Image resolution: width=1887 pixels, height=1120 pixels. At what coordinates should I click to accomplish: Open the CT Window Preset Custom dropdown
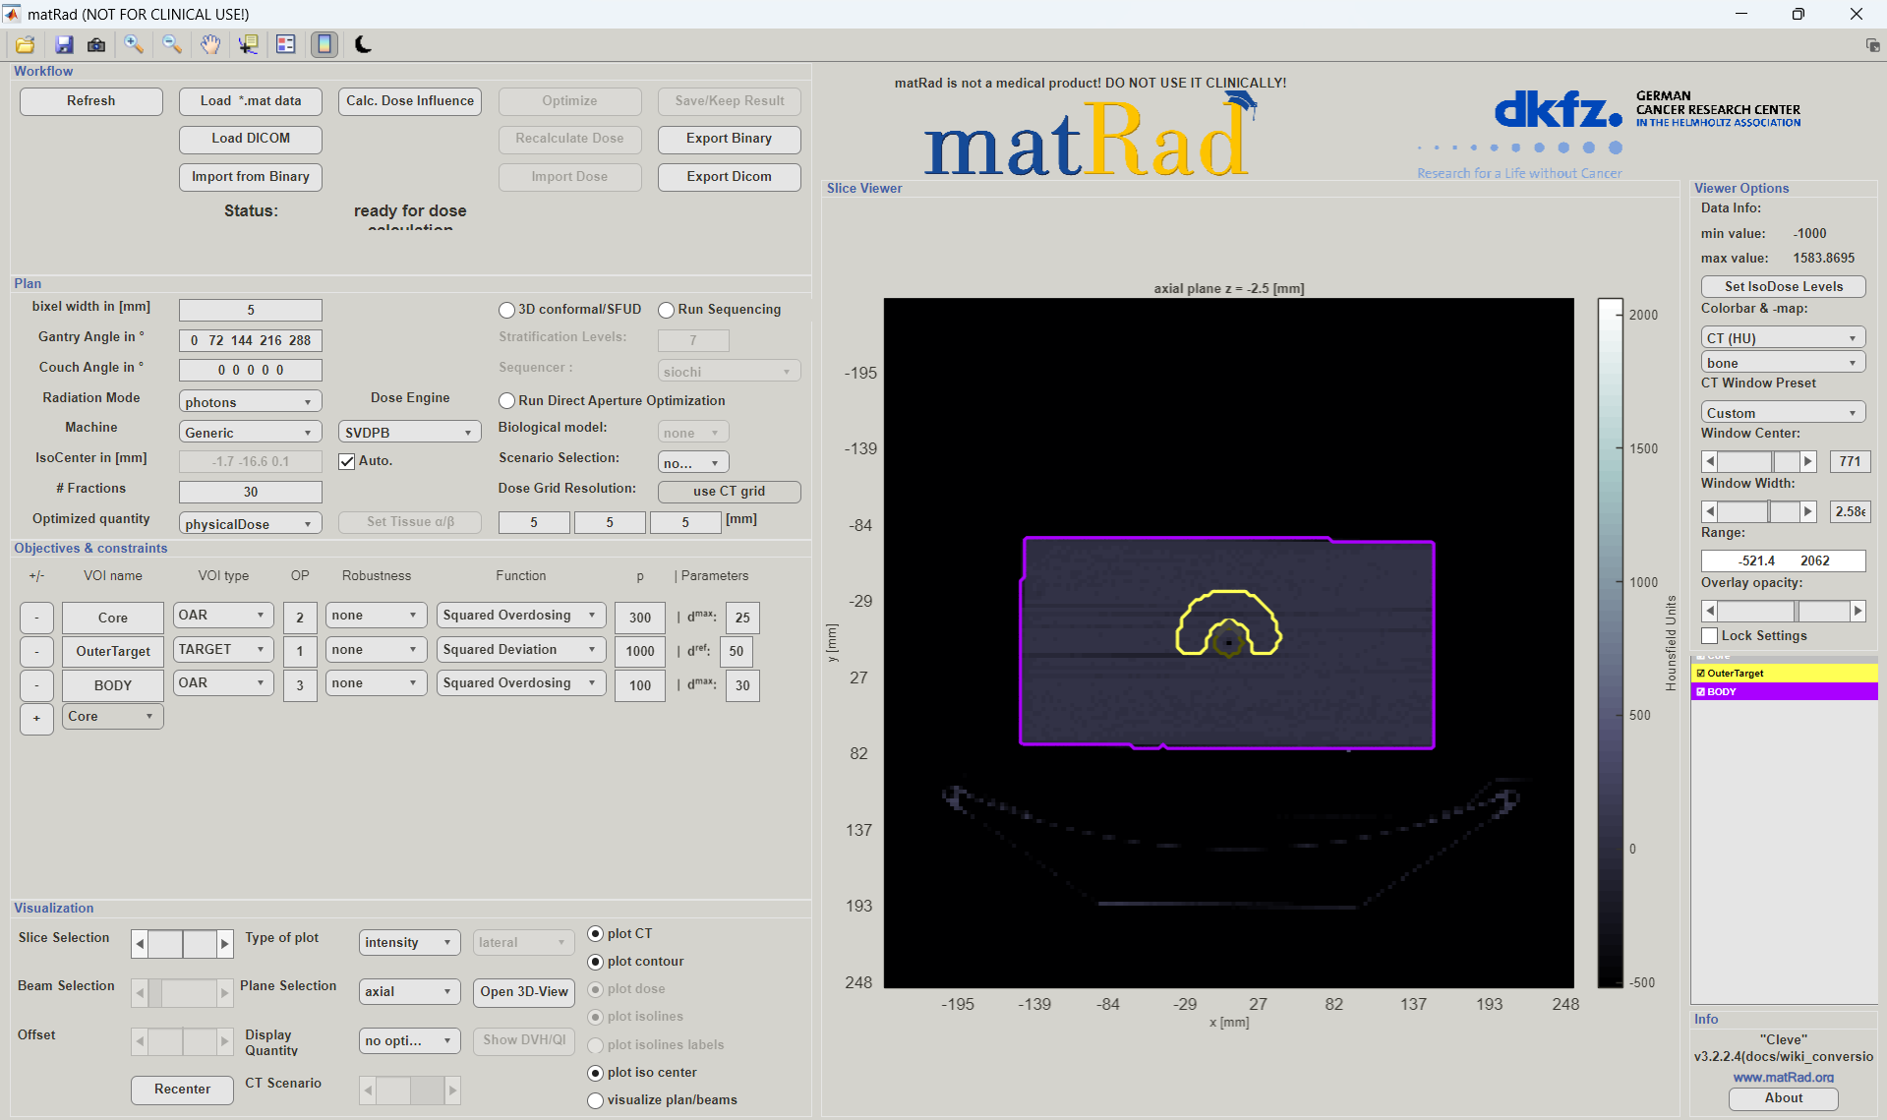tap(1783, 413)
